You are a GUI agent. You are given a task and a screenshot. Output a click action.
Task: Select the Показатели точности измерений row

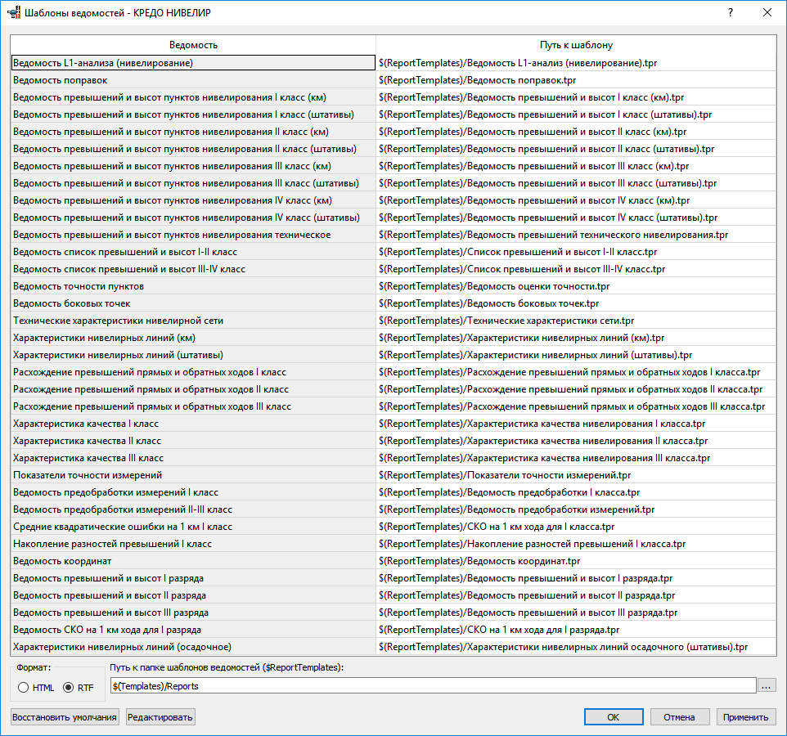tap(193, 475)
